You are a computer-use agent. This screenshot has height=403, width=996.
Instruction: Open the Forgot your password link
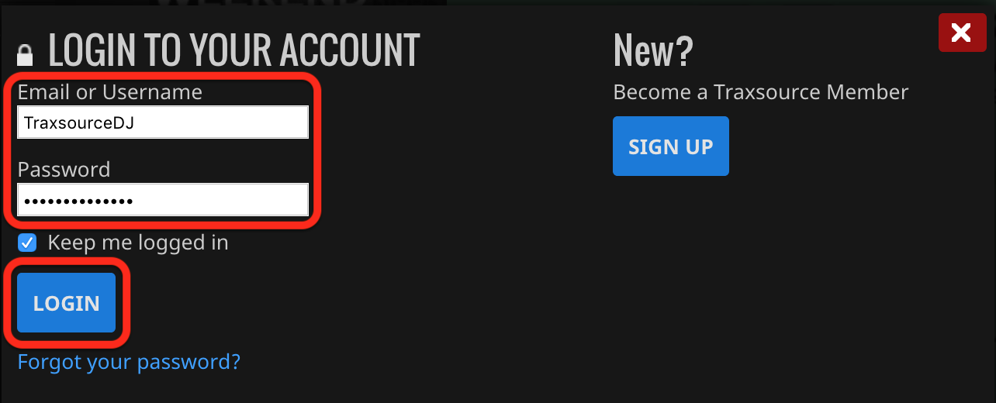tap(129, 362)
